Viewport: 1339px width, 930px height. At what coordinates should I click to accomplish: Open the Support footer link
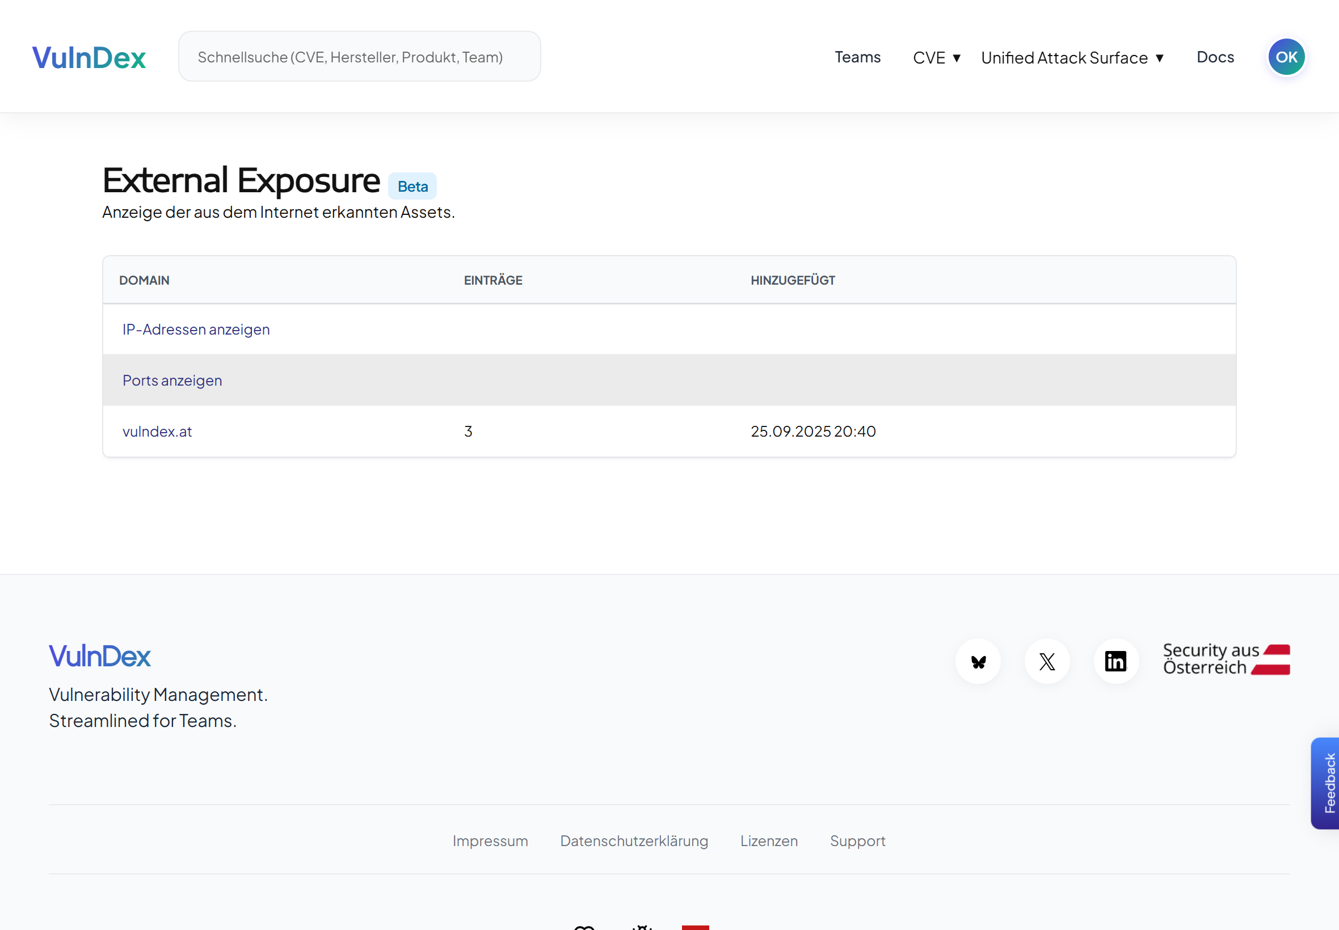[x=857, y=841]
